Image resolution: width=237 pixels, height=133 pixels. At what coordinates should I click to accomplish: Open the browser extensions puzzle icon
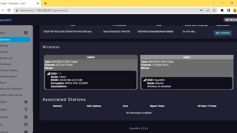[222, 10]
